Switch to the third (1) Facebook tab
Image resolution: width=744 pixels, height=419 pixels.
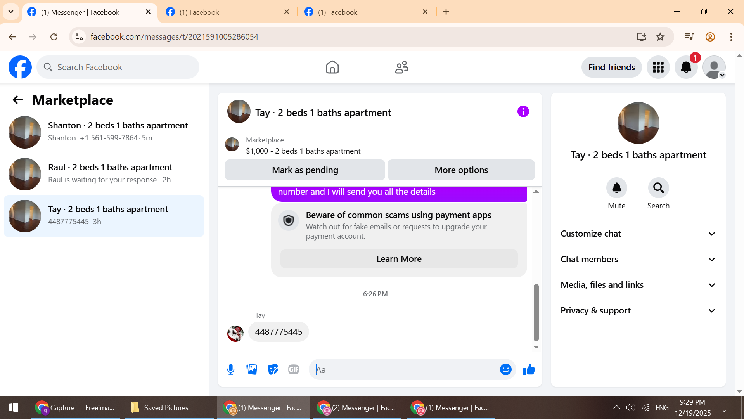366,12
